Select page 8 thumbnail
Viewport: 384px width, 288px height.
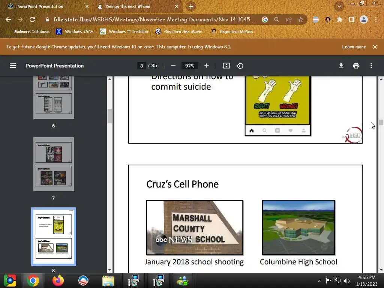point(54,237)
